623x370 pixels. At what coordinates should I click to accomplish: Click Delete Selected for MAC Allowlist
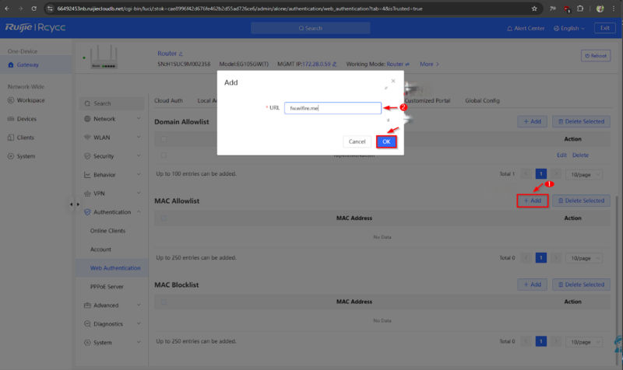(x=581, y=201)
